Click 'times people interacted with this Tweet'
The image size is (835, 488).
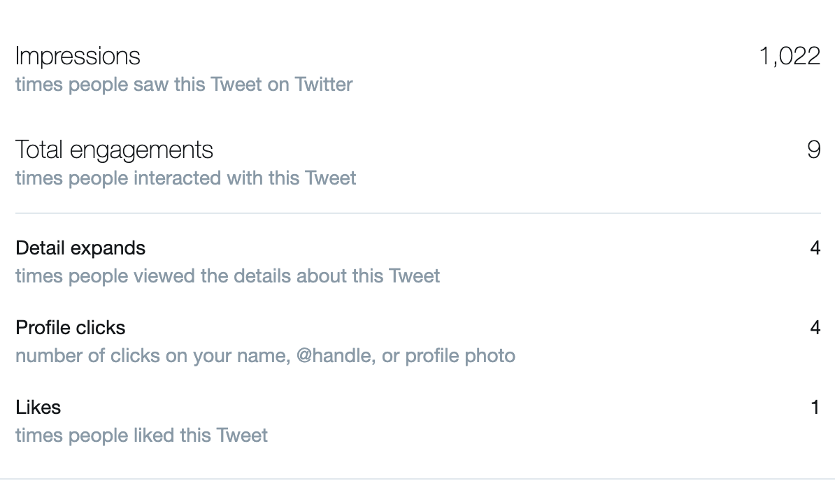coord(185,178)
